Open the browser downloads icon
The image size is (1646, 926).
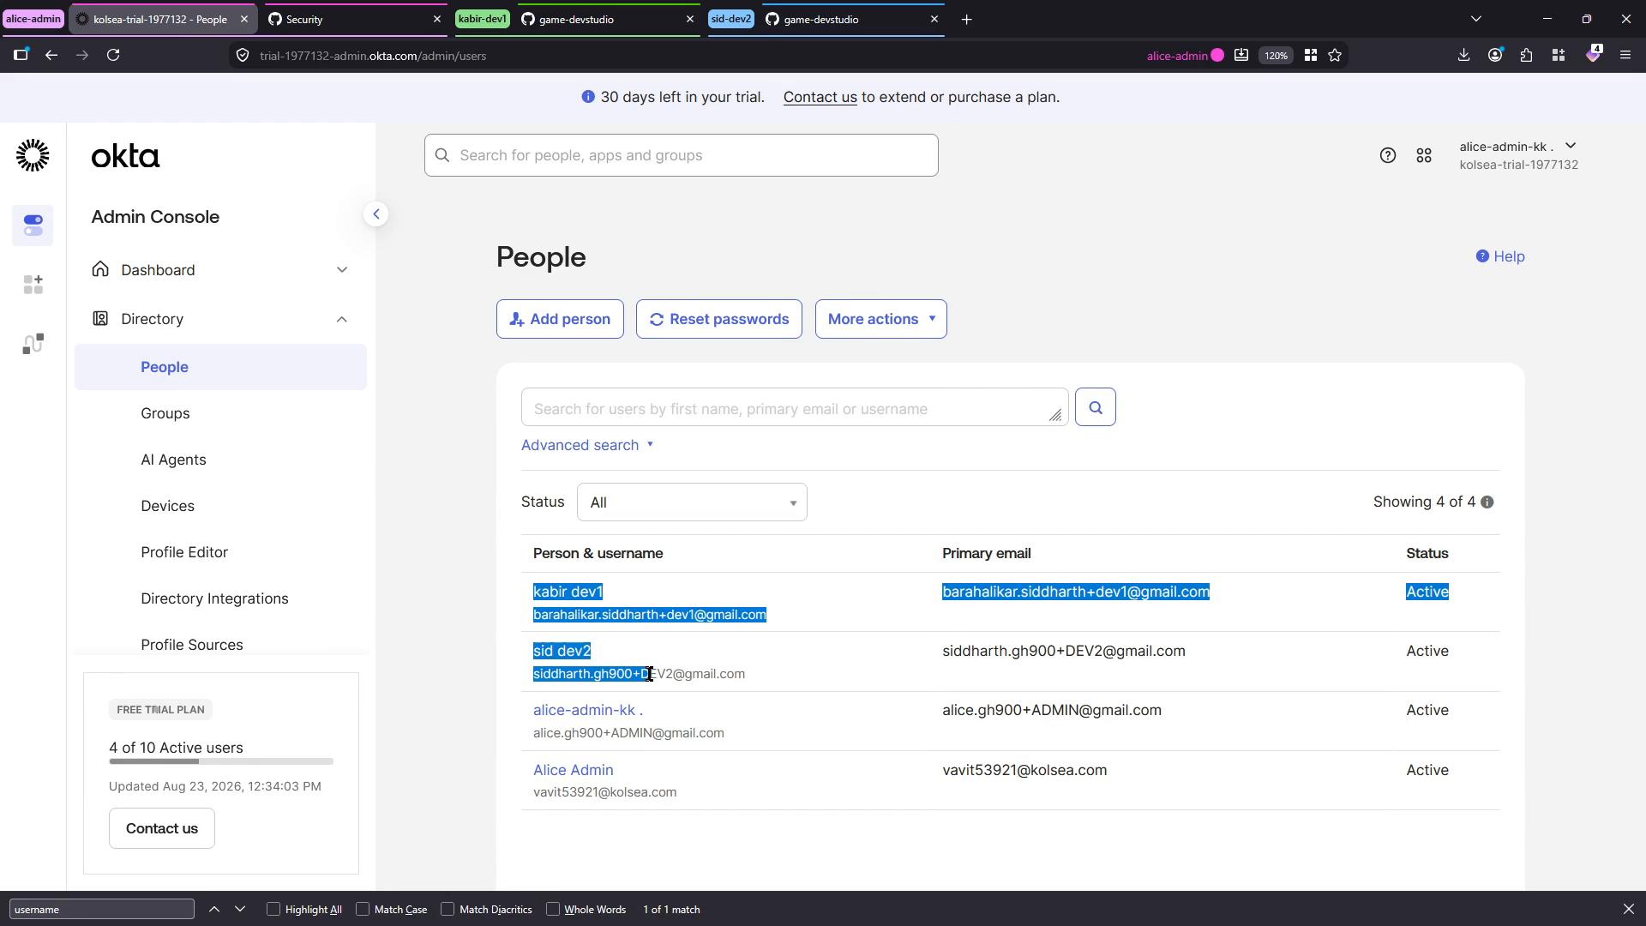(1463, 55)
